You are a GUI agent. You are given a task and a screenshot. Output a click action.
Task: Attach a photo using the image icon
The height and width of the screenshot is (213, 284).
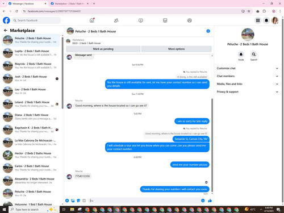(73, 201)
